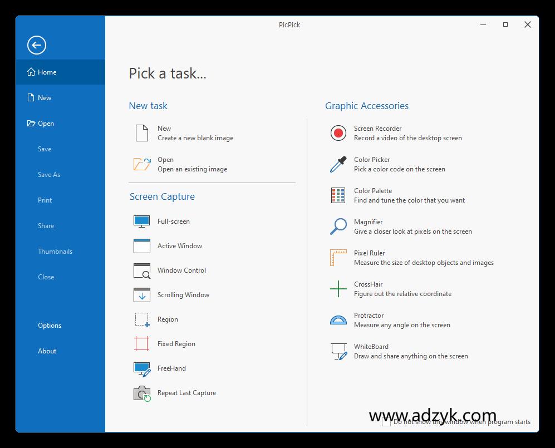
Task: Click the Window Control capture icon
Action: click(x=141, y=270)
